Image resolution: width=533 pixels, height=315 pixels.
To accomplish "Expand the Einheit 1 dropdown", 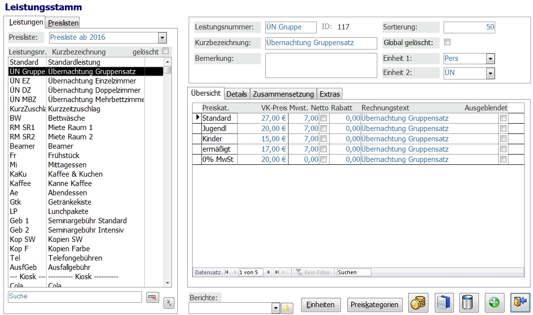I will [490, 59].
